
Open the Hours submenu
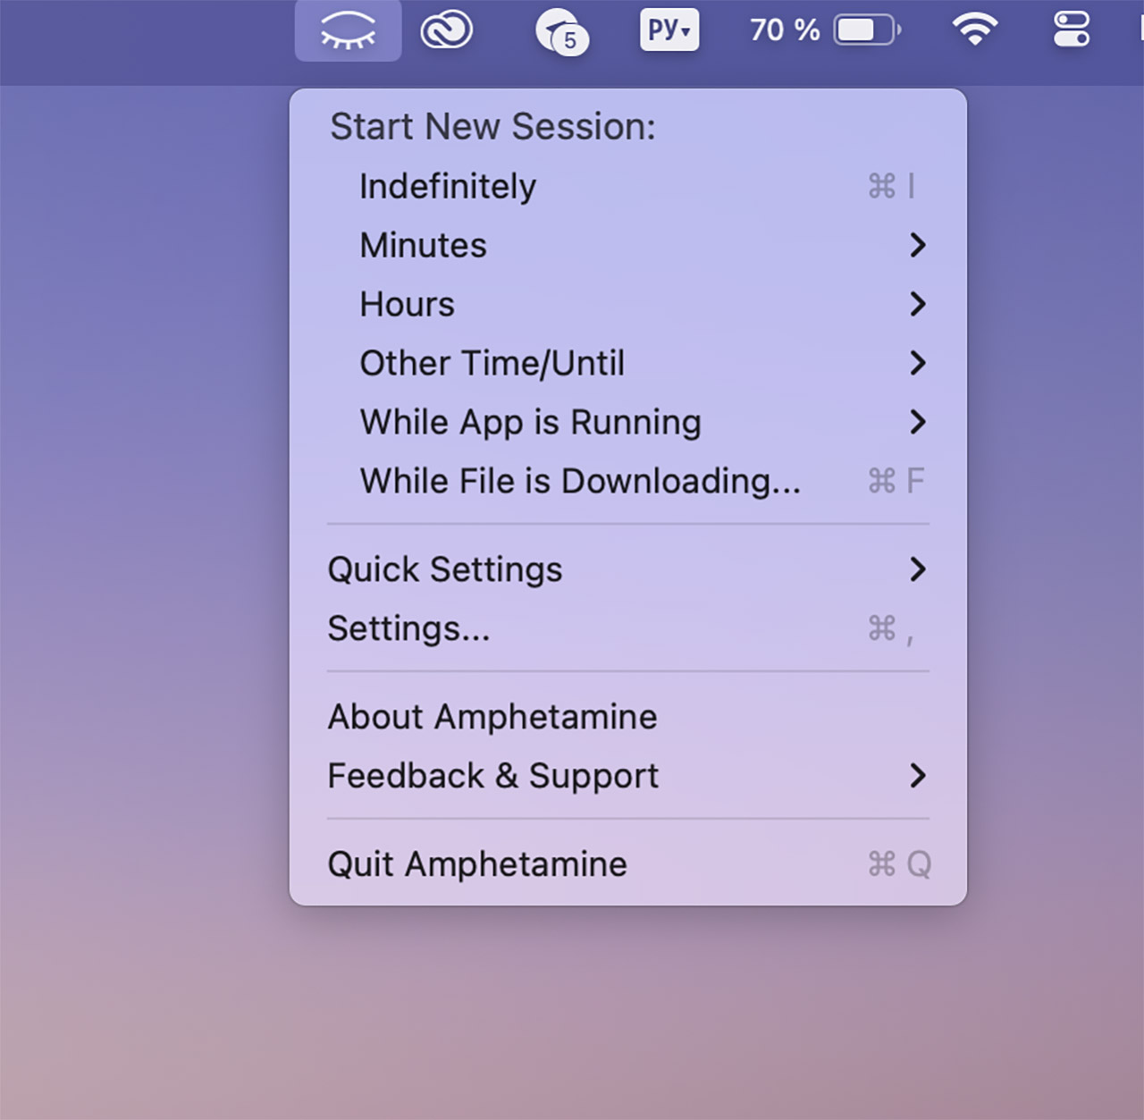coord(628,304)
